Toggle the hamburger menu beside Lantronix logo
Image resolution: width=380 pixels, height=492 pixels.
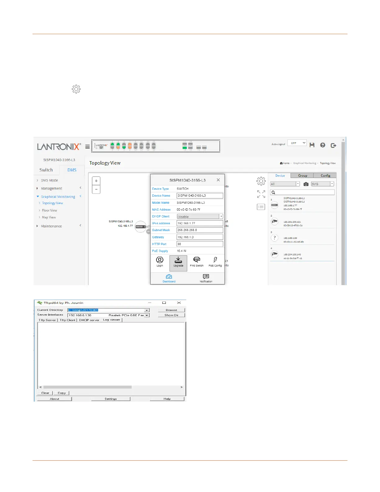(88, 147)
